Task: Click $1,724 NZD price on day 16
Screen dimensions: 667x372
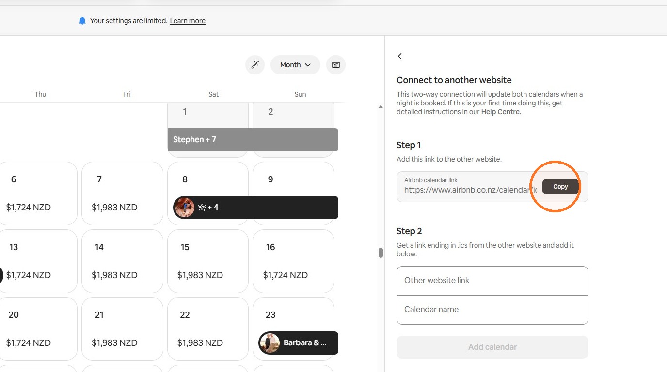Action: click(285, 275)
